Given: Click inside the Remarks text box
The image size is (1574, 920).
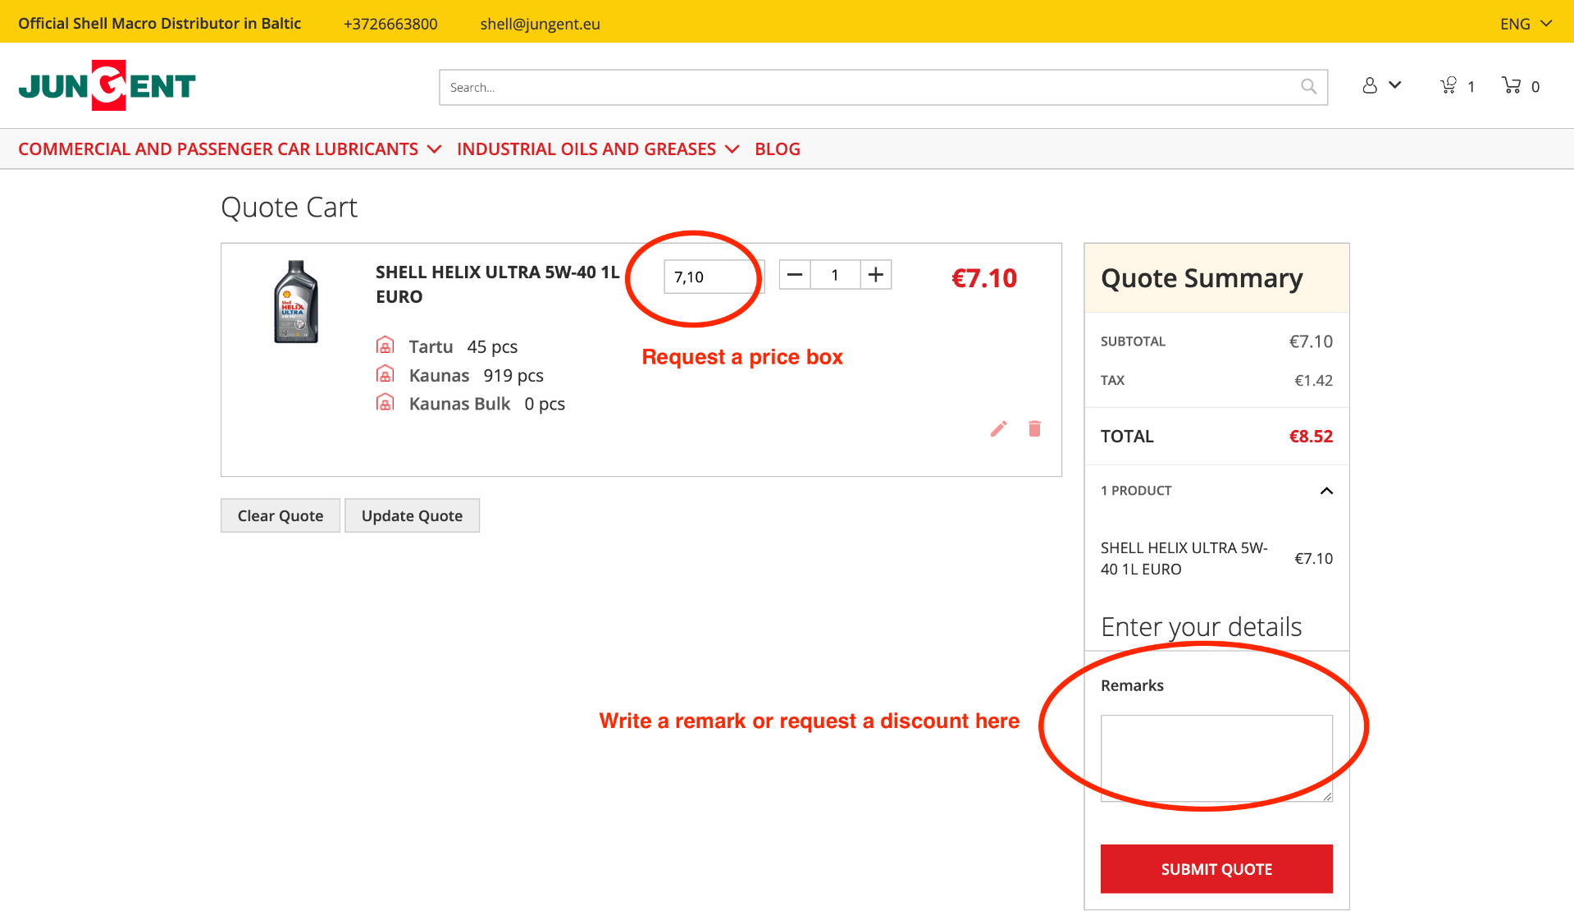Looking at the screenshot, I should pos(1216,757).
